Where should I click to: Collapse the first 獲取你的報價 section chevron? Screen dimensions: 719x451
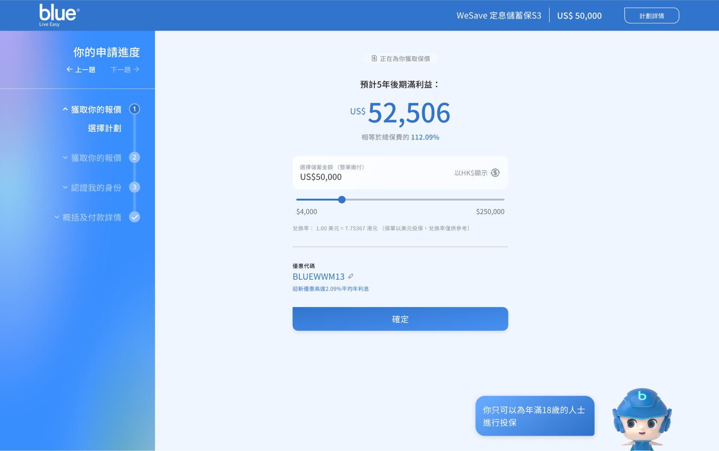click(x=65, y=109)
